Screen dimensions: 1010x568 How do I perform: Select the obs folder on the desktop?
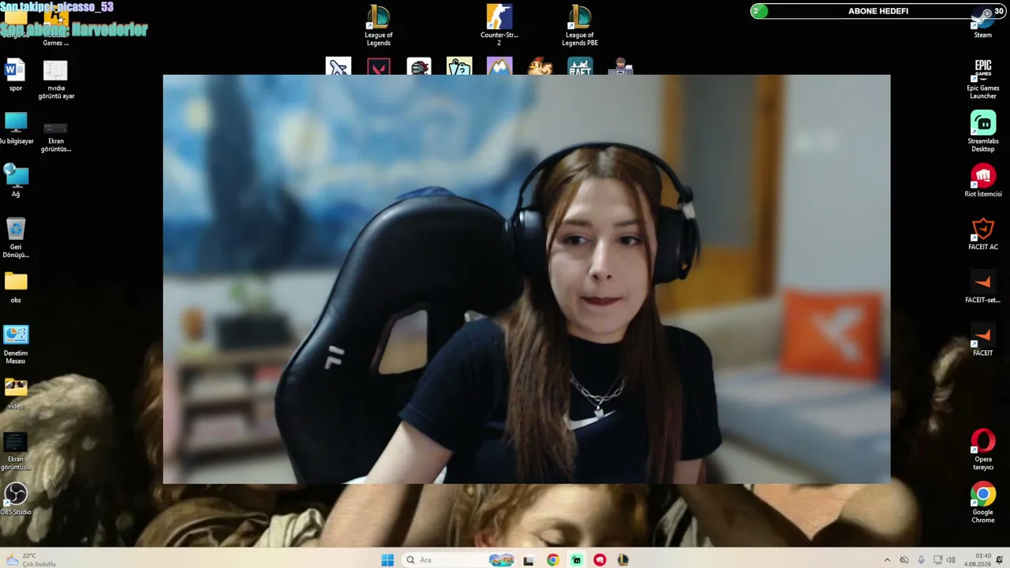pyautogui.click(x=16, y=287)
